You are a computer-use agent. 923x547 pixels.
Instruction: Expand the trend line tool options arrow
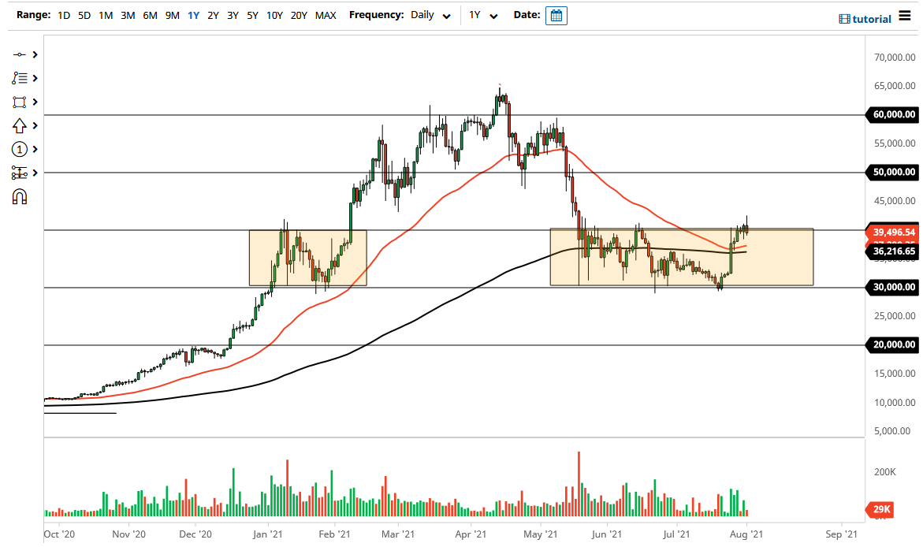[x=35, y=54]
